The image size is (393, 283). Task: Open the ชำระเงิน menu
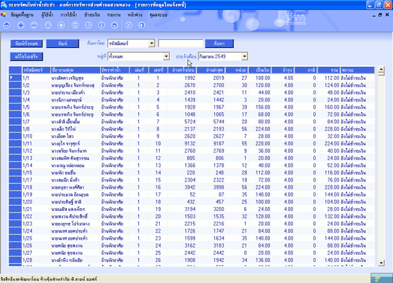[x=93, y=14]
